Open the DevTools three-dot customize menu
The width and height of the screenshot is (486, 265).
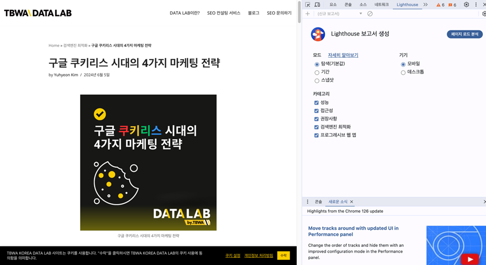pyautogui.click(x=476, y=5)
